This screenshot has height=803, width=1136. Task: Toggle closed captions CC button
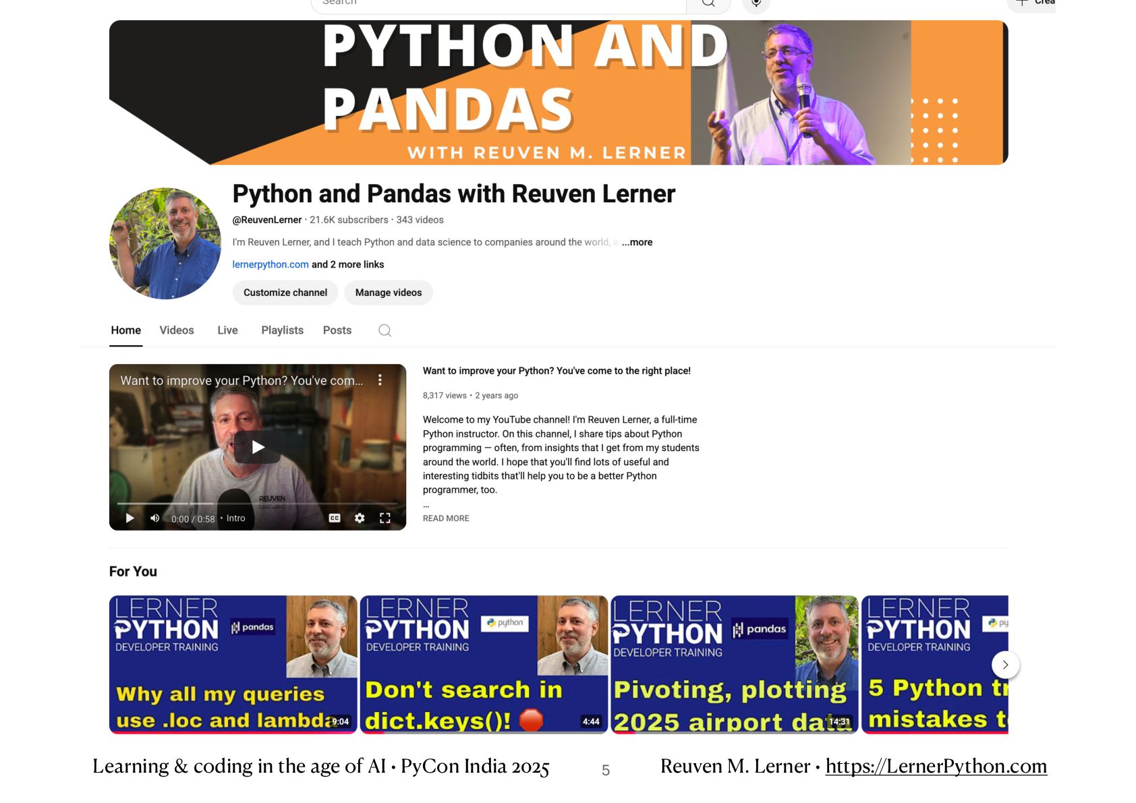(x=335, y=518)
